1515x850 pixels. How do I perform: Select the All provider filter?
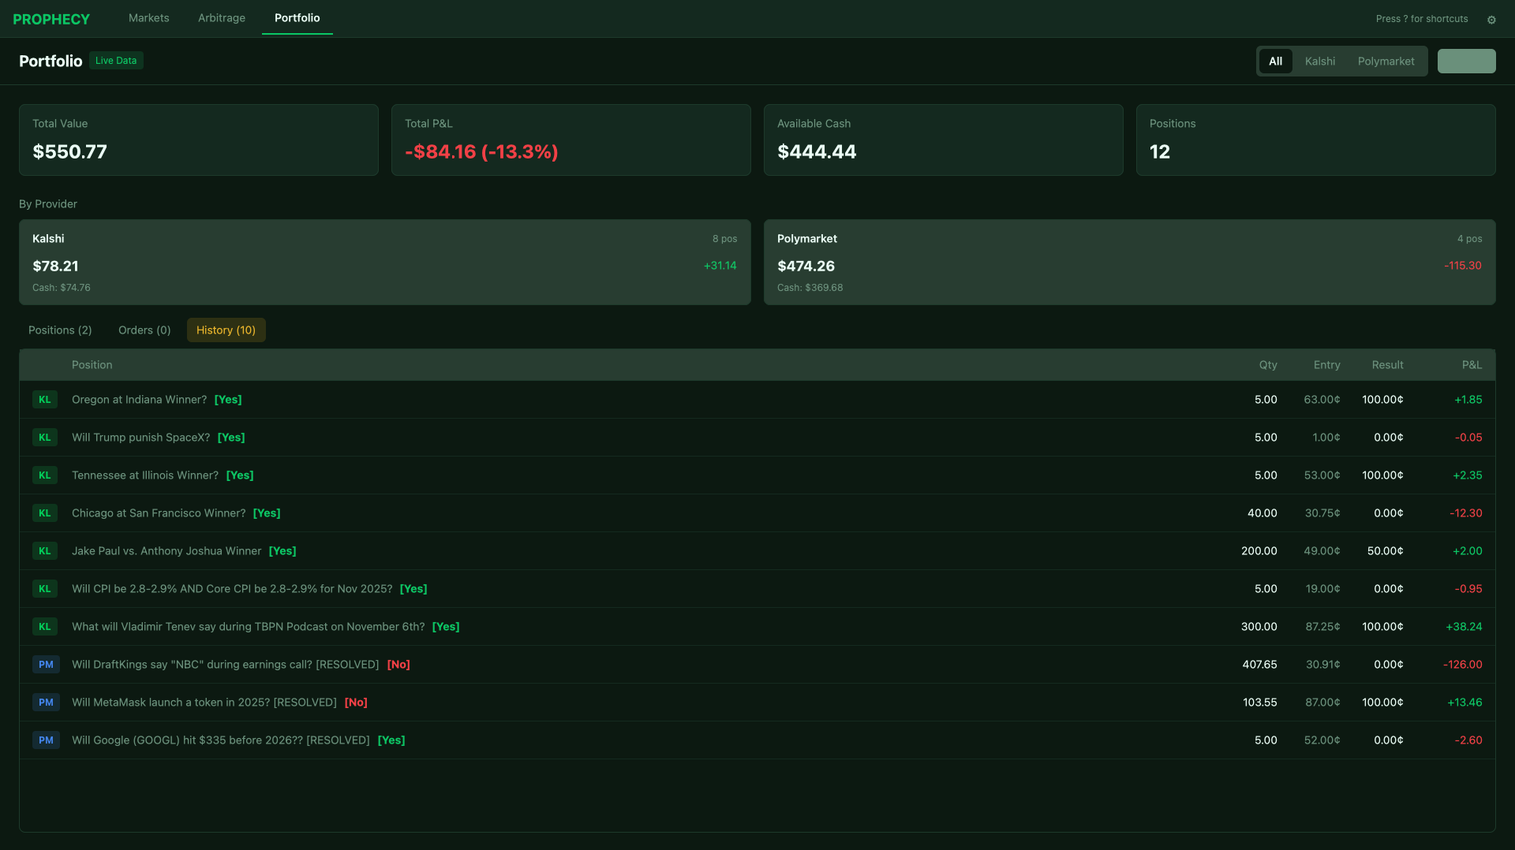pos(1276,61)
